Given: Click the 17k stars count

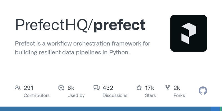Looking at the screenshot, I should click(150, 88).
